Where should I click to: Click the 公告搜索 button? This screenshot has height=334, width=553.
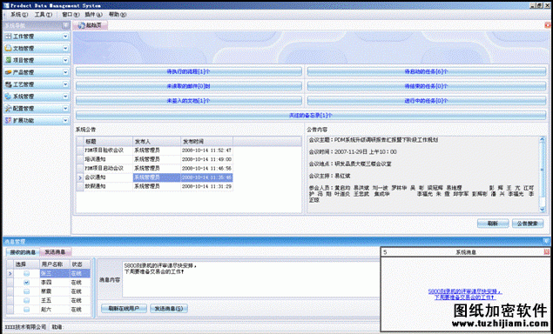[x=528, y=224]
